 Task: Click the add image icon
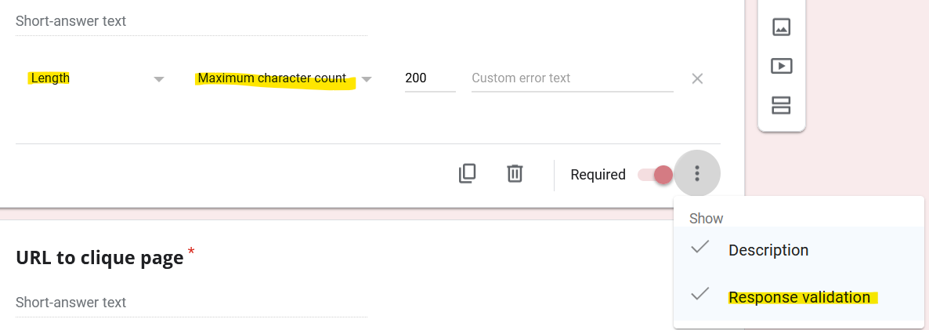pos(781,27)
